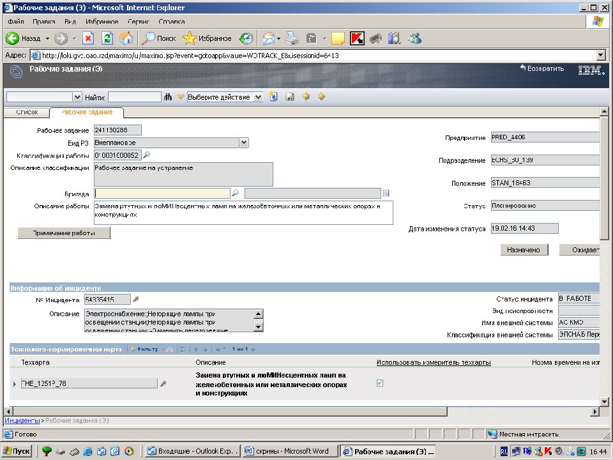The width and height of the screenshot is (613, 460).
Task: Click the RU language indicator in tray
Action: click(504, 452)
